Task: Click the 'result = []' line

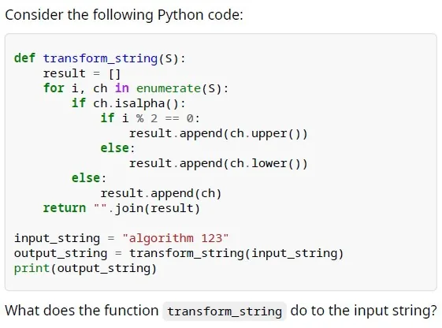Action: tap(82, 73)
